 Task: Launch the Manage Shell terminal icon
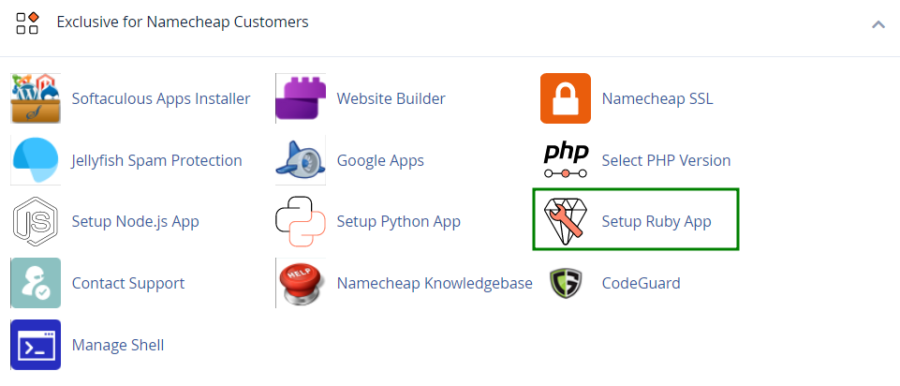pyautogui.click(x=36, y=345)
